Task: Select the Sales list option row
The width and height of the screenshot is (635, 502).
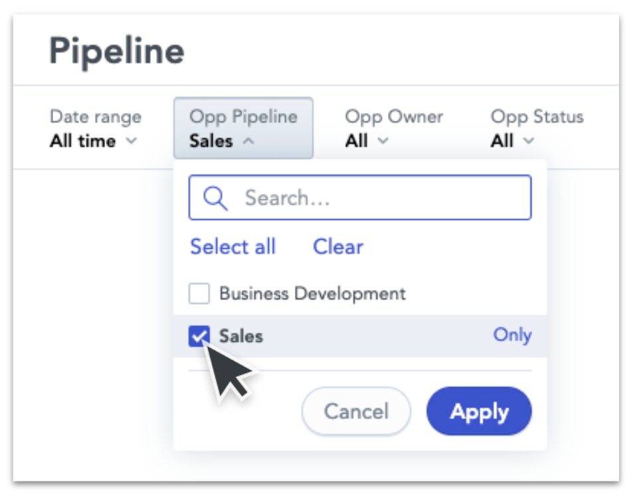Action: tap(360, 336)
